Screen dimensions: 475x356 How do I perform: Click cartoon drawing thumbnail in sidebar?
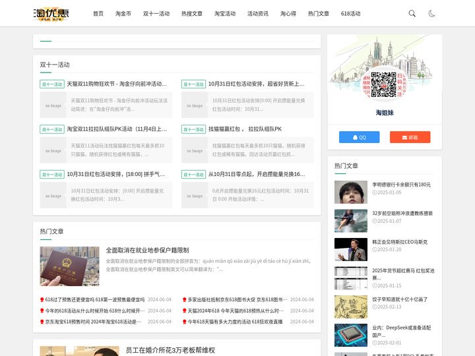tap(351, 307)
